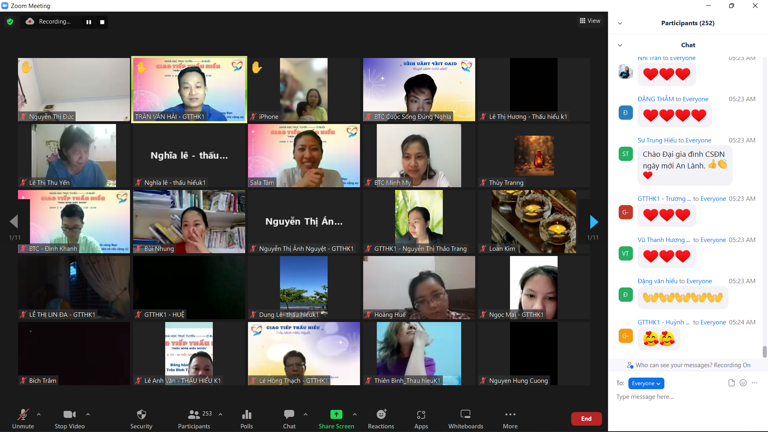768x432 pixels.
Task: Open the Polls icon
Action: point(246,414)
